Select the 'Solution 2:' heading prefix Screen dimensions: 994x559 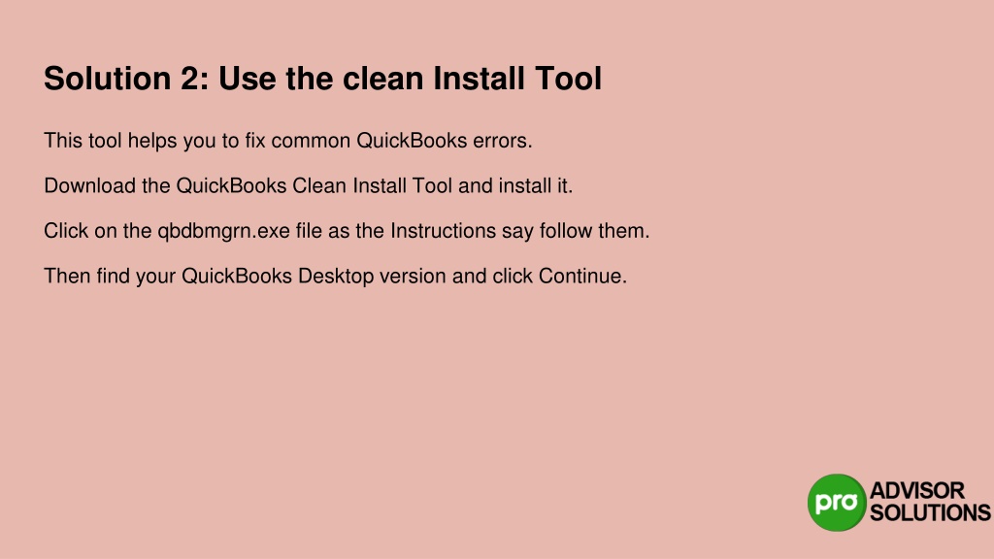pos(127,79)
